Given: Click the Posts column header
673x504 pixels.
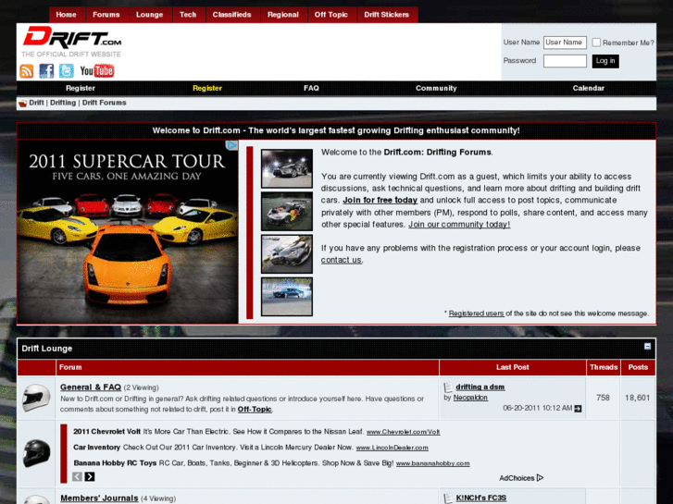Looking at the screenshot, I should point(638,367).
